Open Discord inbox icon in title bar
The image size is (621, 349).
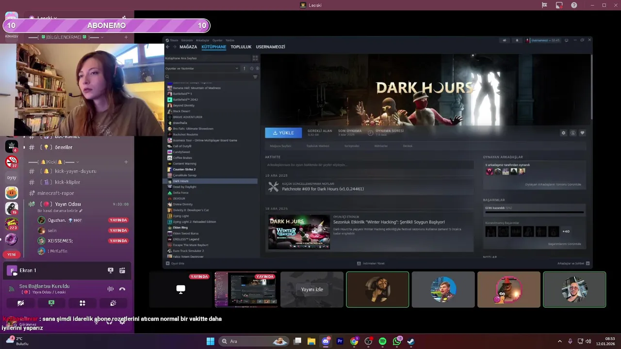559,5
